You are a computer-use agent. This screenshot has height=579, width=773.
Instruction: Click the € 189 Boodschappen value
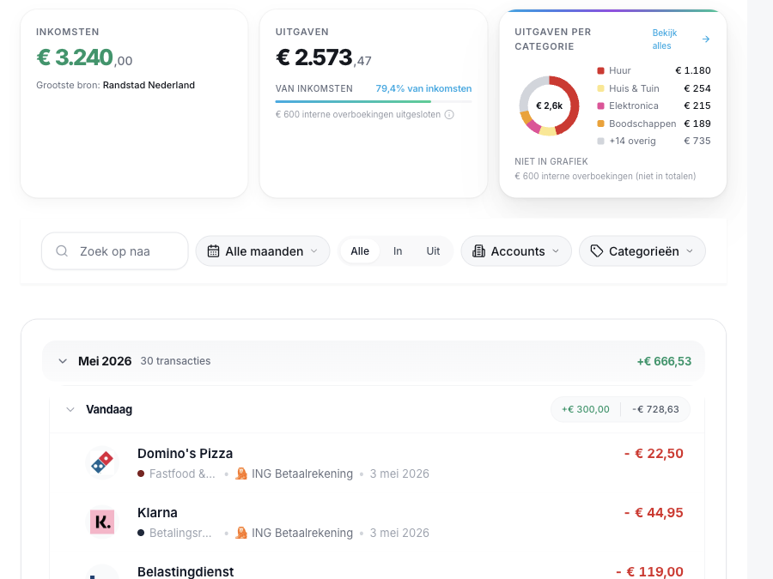[x=697, y=124]
